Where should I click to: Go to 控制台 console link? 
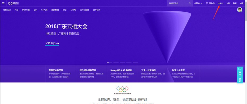(220, 3)
